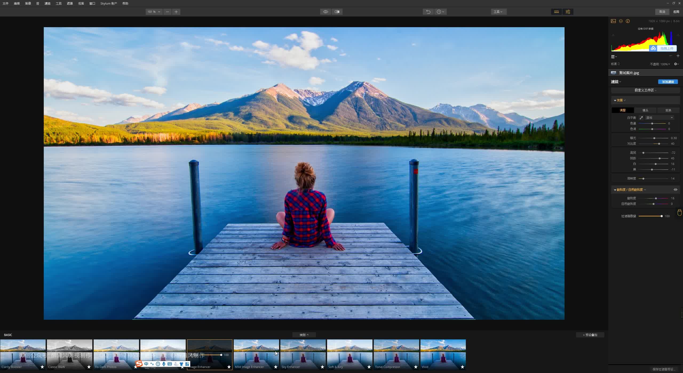This screenshot has width=683, height=373.
Task: Select the histogram icon in the right panel
Action: pos(613,21)
